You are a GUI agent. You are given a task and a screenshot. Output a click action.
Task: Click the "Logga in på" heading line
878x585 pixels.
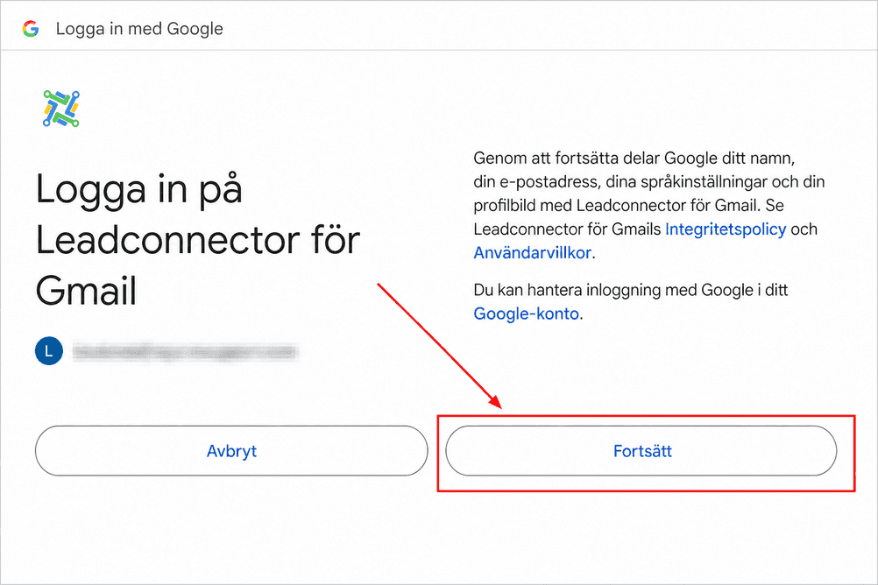138,190
